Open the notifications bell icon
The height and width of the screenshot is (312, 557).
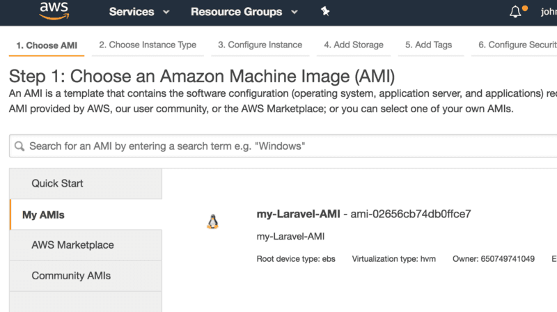pyautogui.click(x=515, y=12)
